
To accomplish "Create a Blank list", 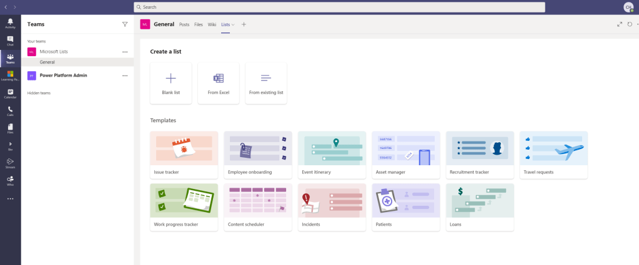I will pyautogui.click(x=171, y=83).
